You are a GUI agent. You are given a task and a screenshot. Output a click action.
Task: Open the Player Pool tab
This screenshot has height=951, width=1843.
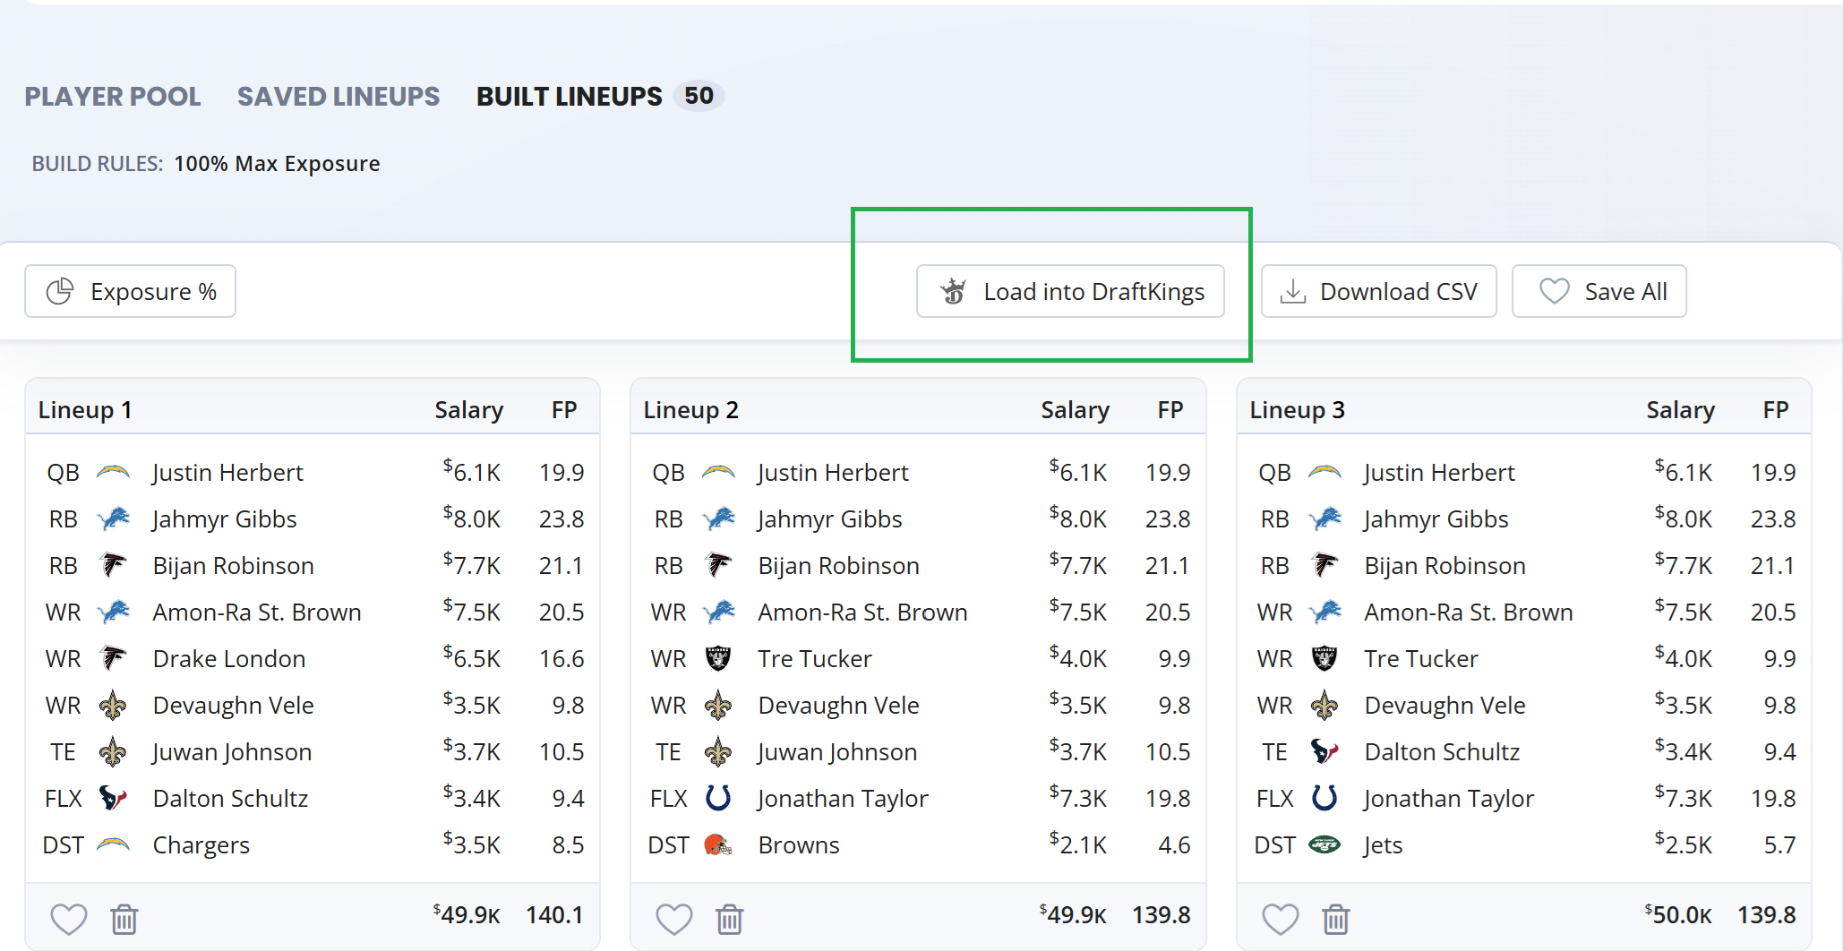(x=113, y=96)
